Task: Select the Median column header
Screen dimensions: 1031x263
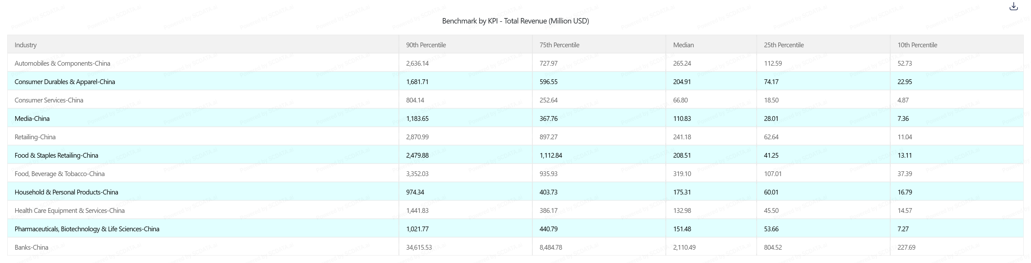Action: [x=683, y=45]
